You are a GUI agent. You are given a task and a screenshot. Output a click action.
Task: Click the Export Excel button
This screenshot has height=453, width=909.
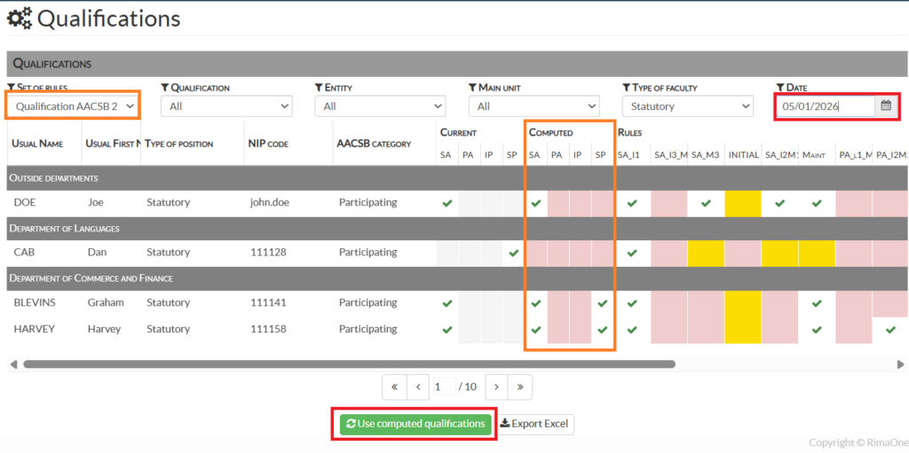tap(536, 424)
